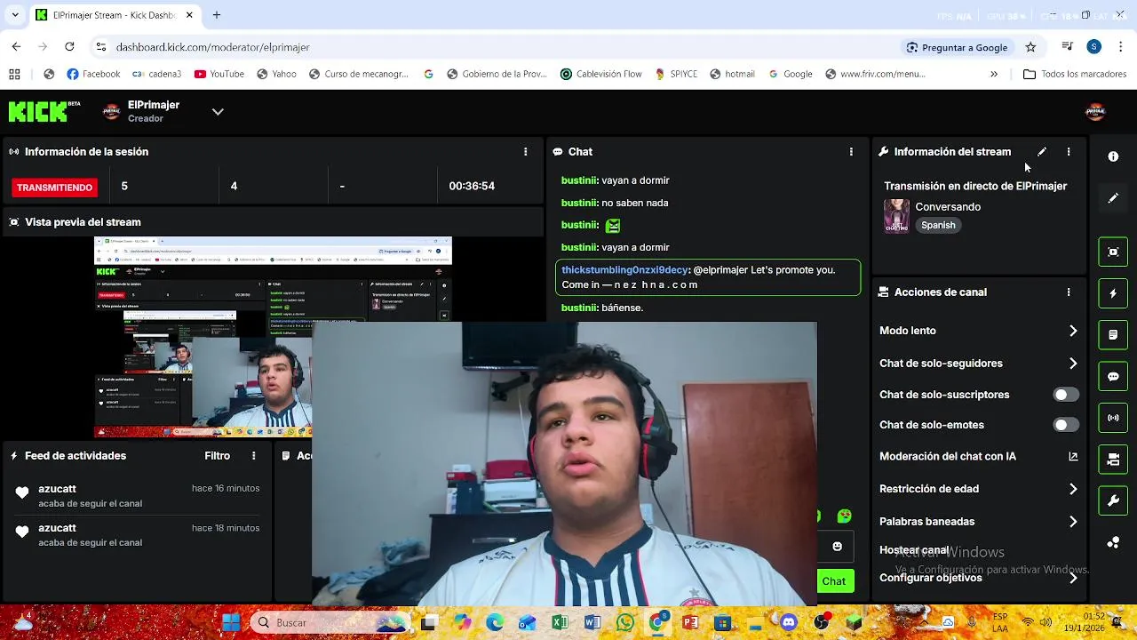The height and width of the screenshot is (640, 1137).
Task: Open the Facebook bookmark
Action: point(93,74)
